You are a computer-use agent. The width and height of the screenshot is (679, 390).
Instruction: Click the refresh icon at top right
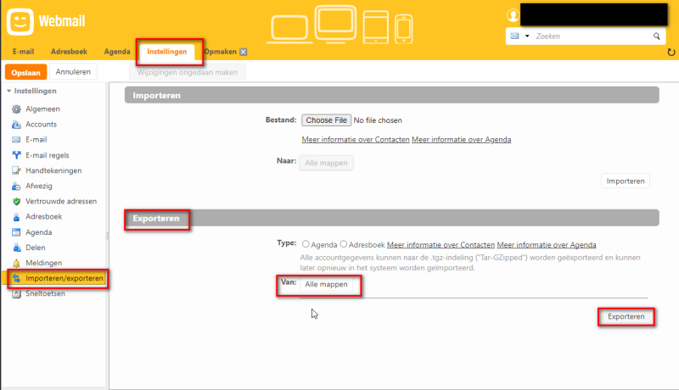pos(671,53)
